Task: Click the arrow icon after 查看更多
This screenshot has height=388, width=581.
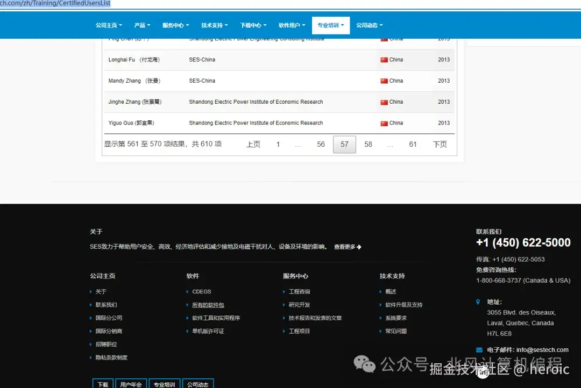Action: [358, 246]
